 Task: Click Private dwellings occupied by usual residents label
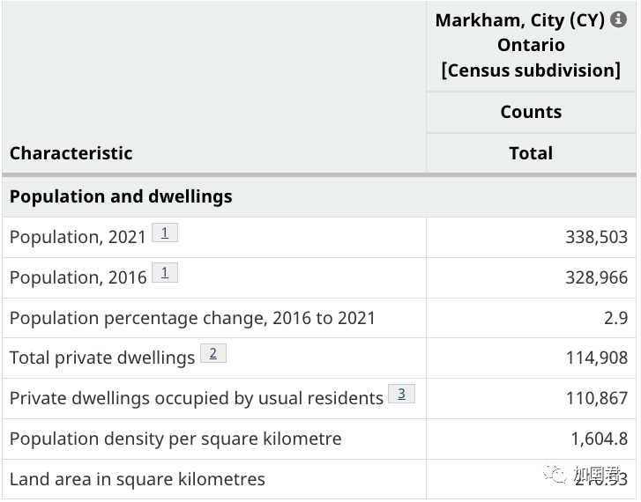pos(197,398)
